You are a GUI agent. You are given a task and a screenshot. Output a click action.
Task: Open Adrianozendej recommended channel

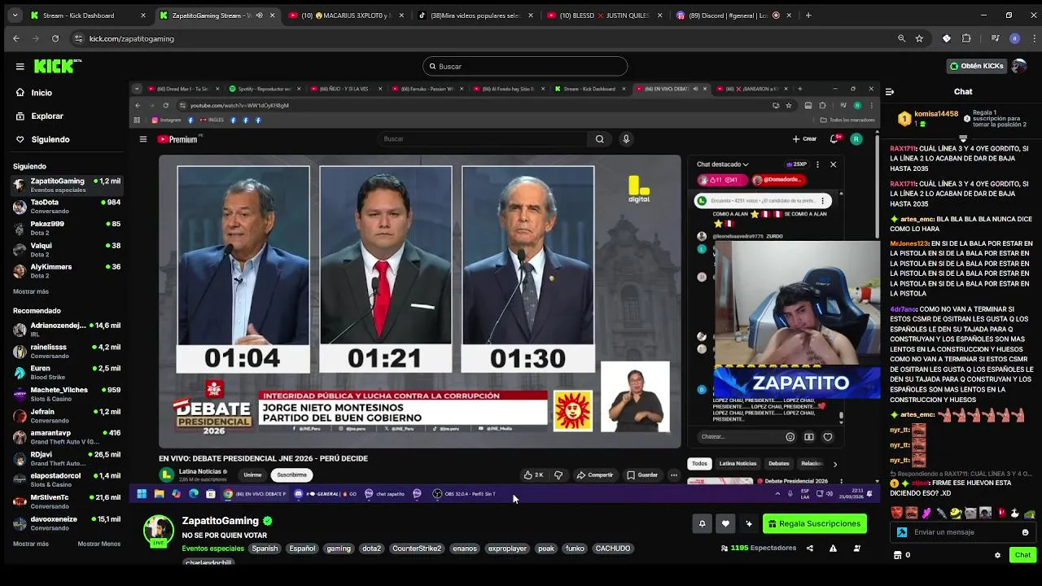[67, 329]
